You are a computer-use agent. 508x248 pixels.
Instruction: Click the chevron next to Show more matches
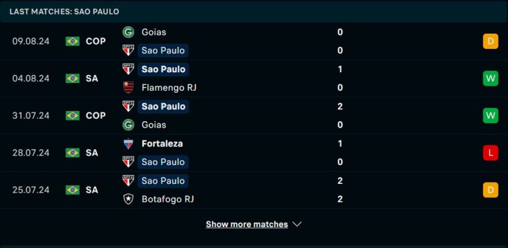[297, 224]
